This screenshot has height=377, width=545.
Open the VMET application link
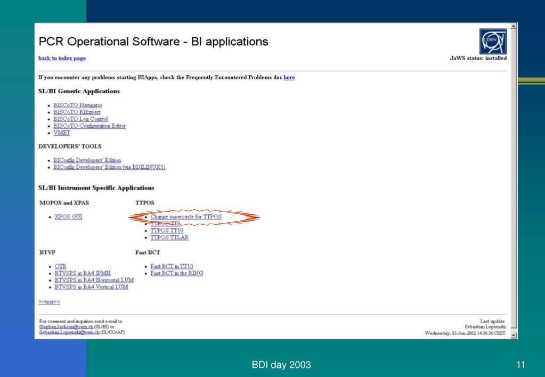pyautogui.click(x=61, y=133)
